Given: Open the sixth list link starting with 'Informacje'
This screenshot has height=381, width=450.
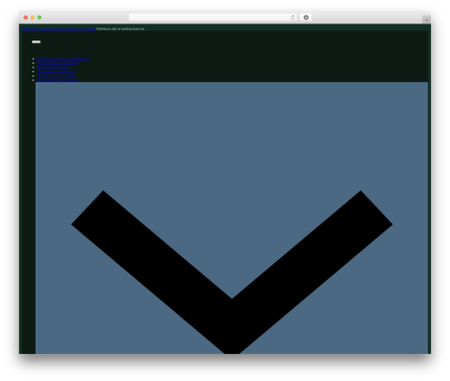Looking at the screenshot, I should click(58, 80).
